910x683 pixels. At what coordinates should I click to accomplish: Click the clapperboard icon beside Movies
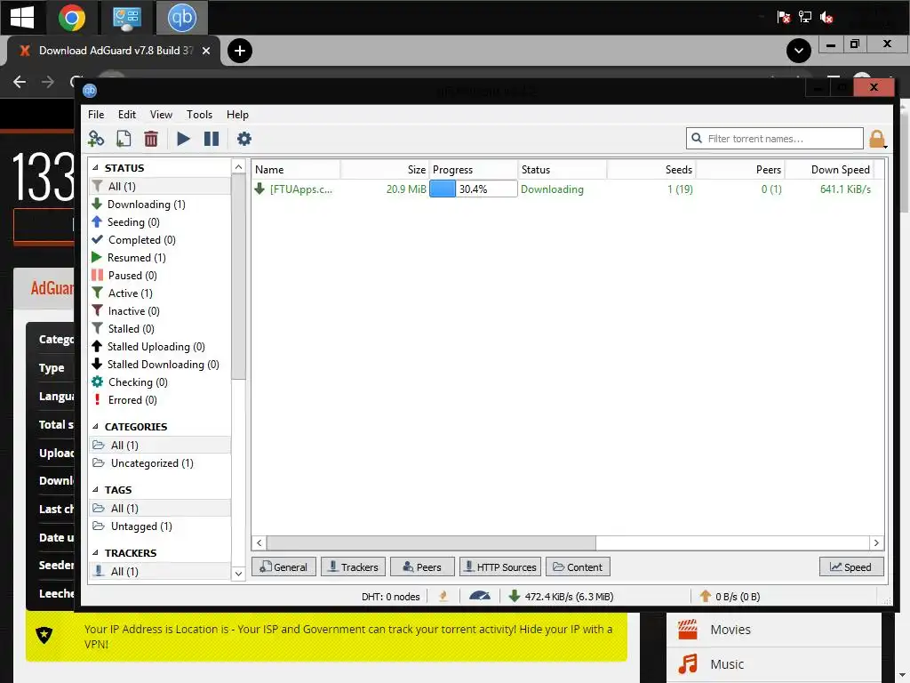click(x=688, y=629)
